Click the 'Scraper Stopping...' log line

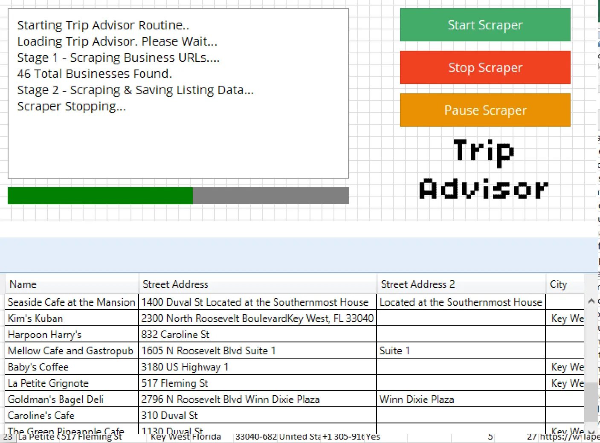coord(71,106)
